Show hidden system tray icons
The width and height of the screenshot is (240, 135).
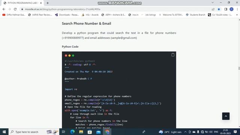185,132
